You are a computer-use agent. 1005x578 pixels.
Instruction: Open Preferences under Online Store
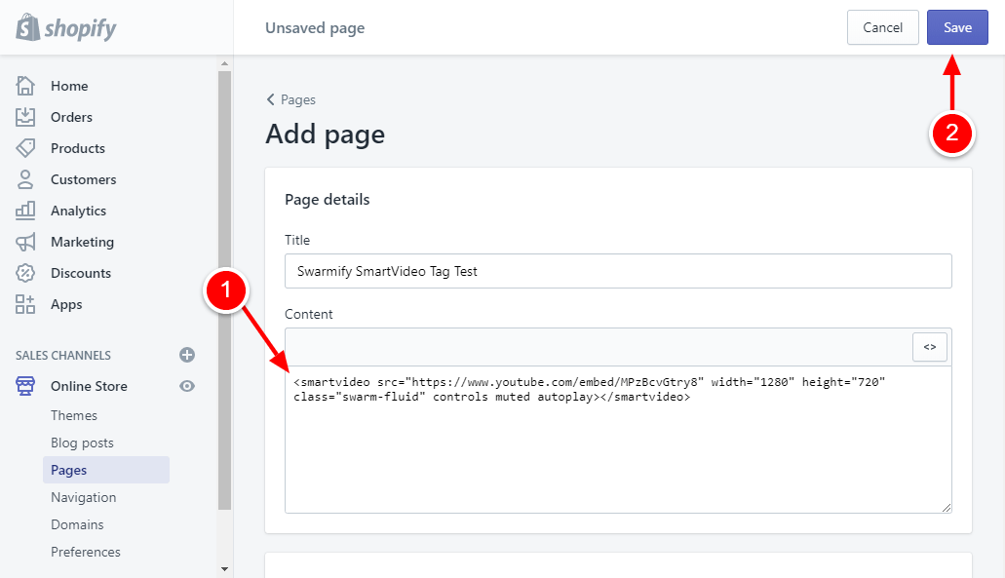85,552
